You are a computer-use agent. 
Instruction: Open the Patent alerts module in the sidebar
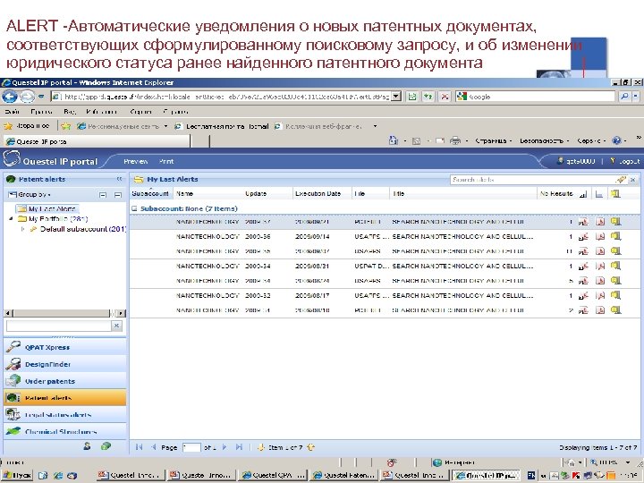64,398
